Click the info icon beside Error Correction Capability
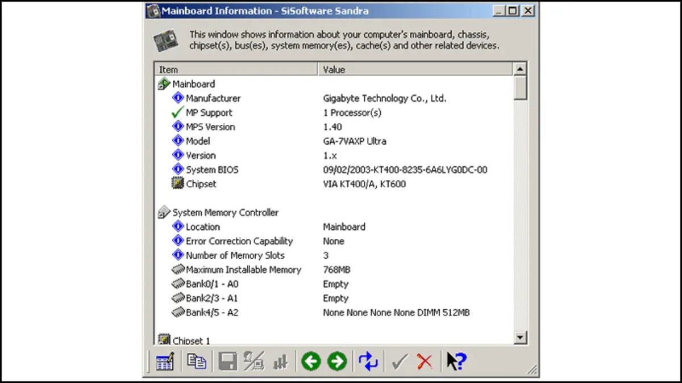Viewport: 682px width, 383px height. 178,241
